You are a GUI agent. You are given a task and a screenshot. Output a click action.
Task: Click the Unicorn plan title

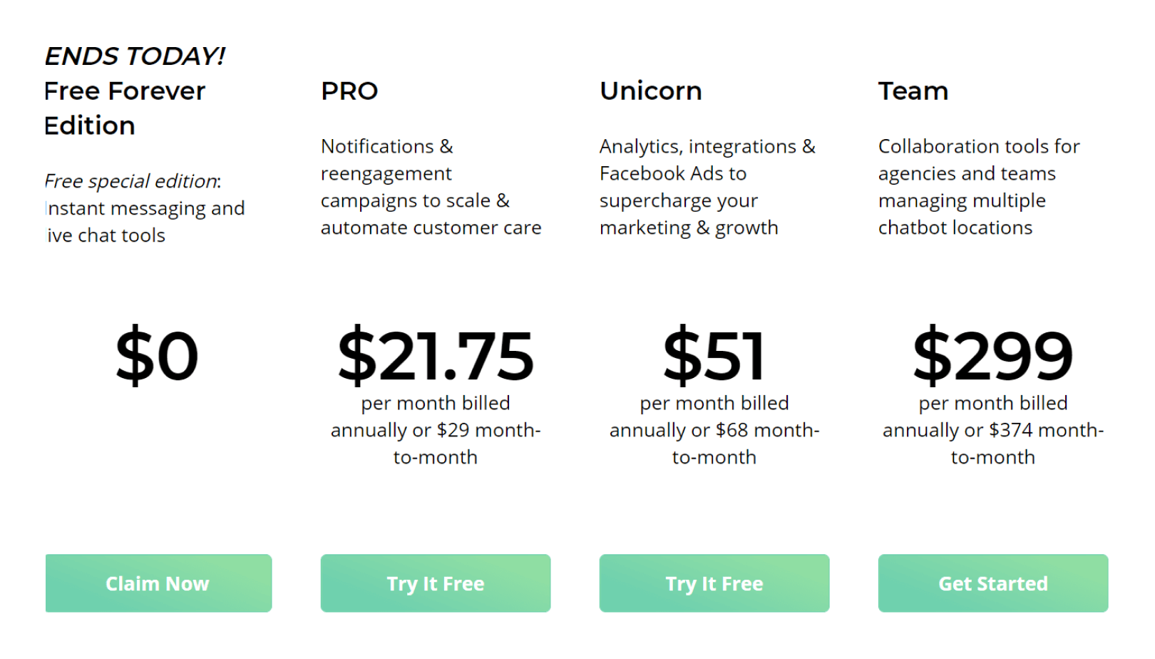click(x=650, y=91)
